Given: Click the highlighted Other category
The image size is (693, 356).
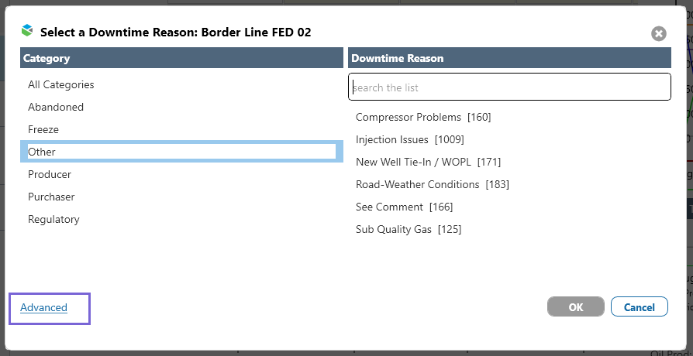Looking at the screenshot, I should [x=42, y=152].
